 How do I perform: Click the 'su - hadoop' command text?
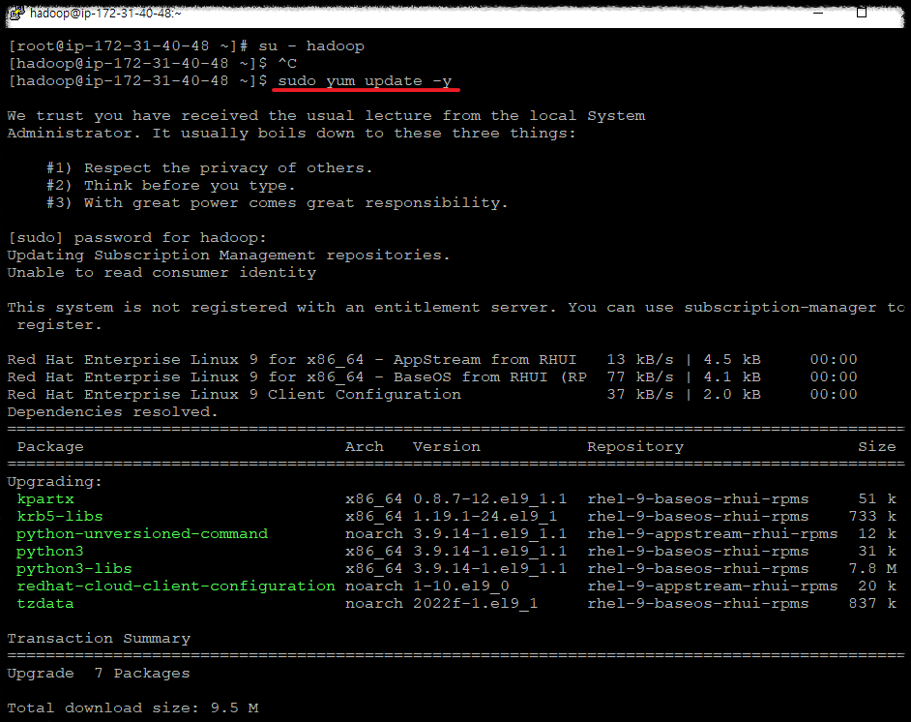(311, 45)
